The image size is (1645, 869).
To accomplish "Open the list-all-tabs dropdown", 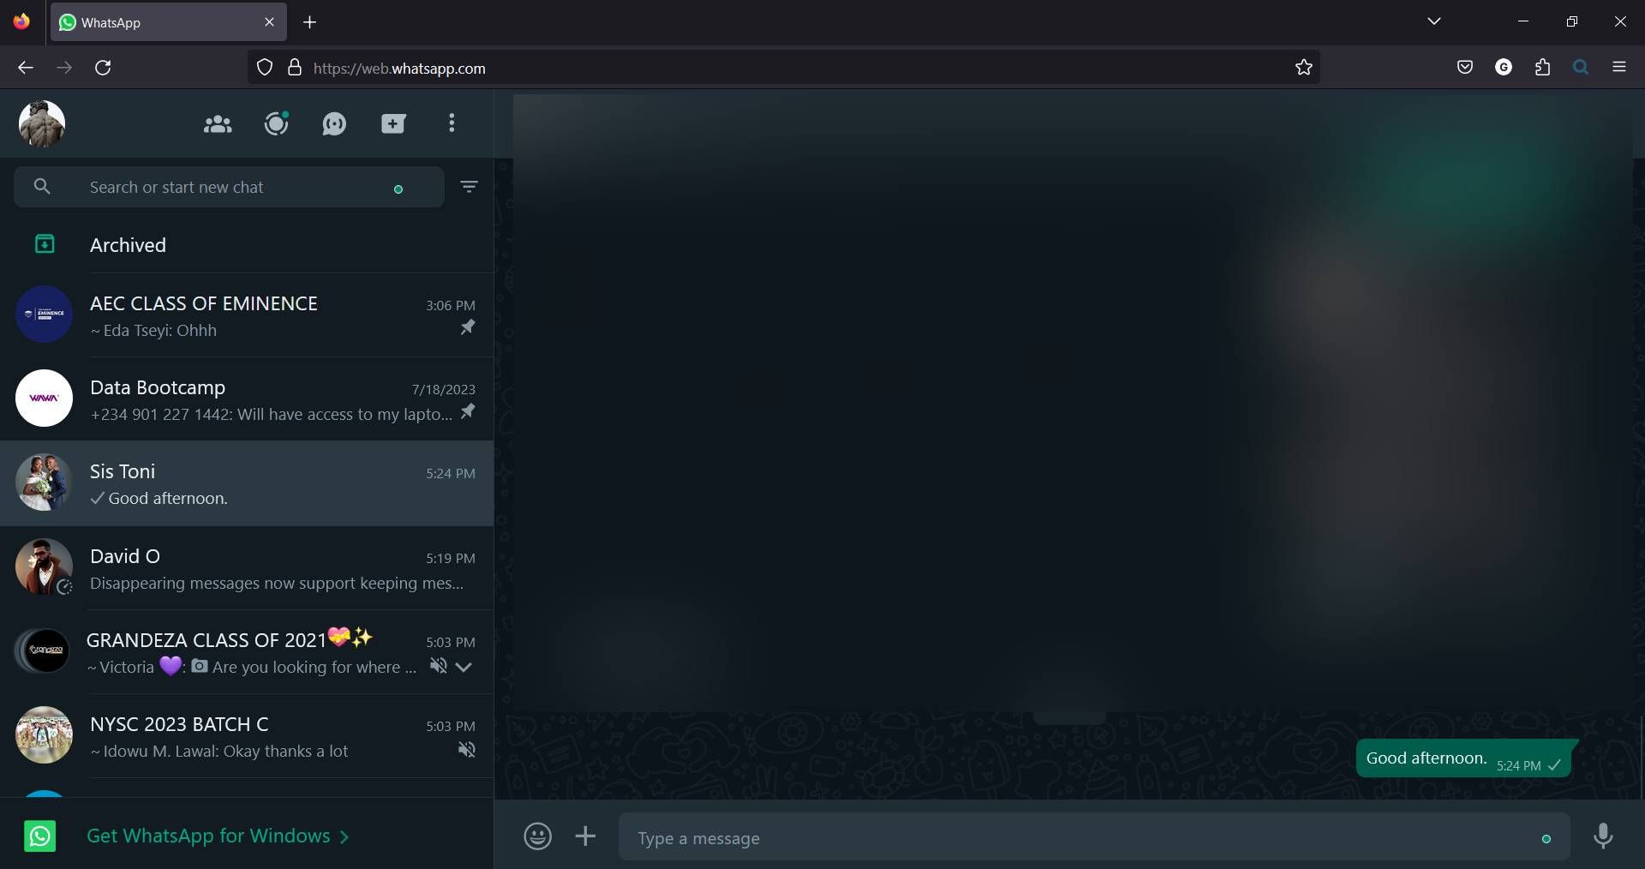I will [x=1434, y=21].
